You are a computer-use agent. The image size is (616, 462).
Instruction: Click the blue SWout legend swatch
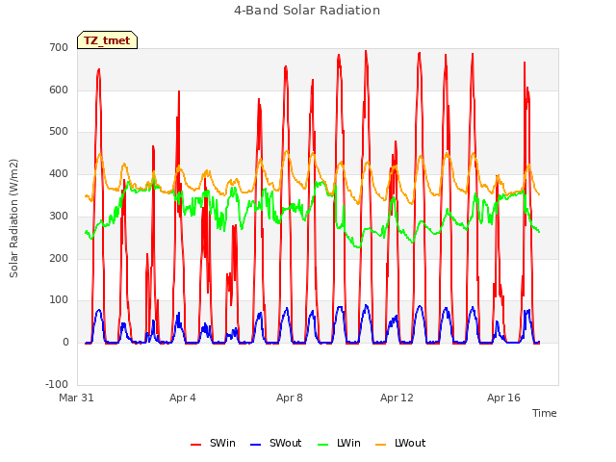click(x=255, y=445)
